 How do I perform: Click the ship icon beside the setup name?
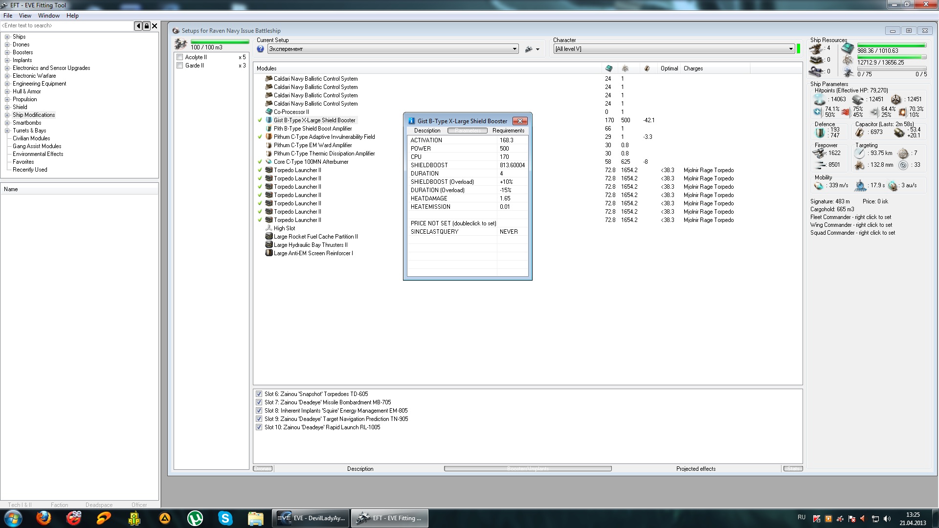(529, 49)
